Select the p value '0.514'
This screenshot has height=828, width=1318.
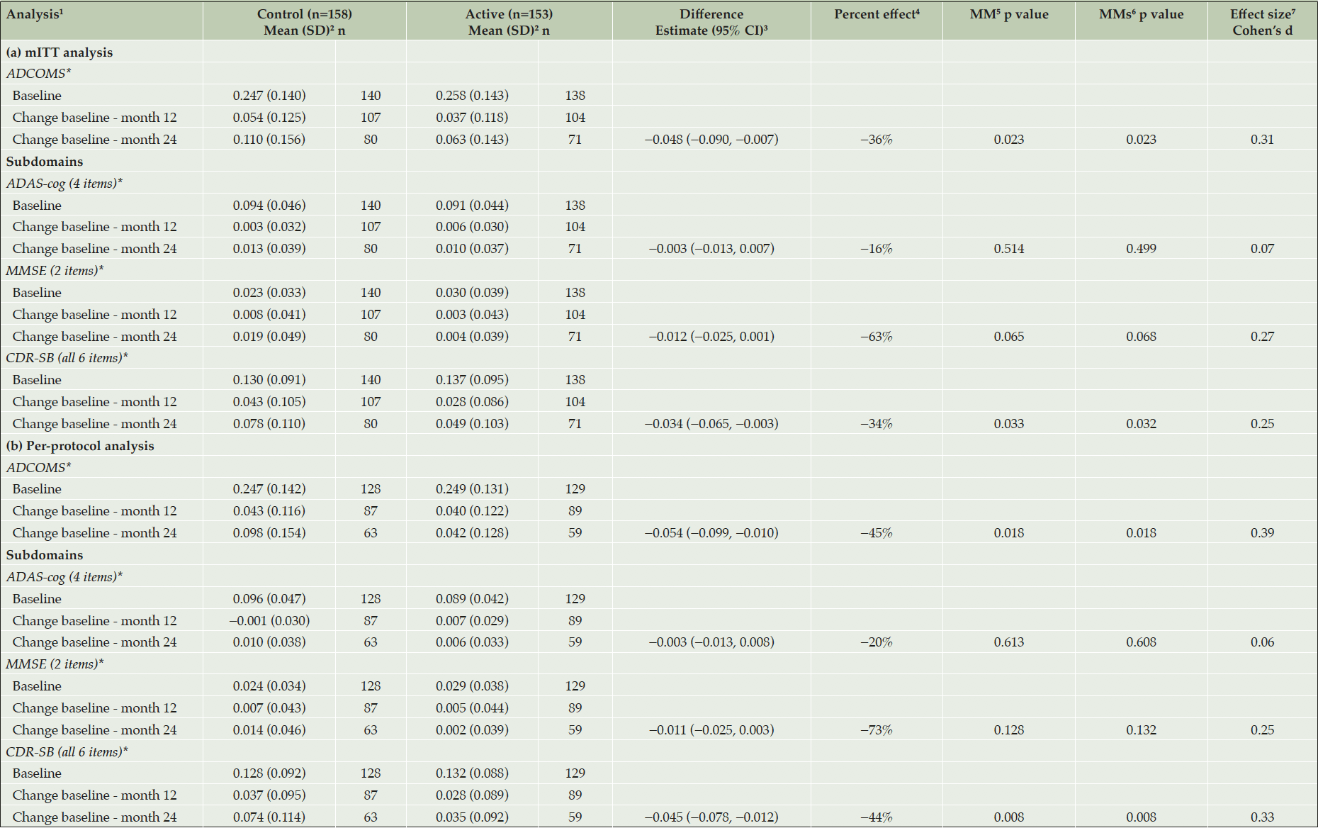point(1009,249)
